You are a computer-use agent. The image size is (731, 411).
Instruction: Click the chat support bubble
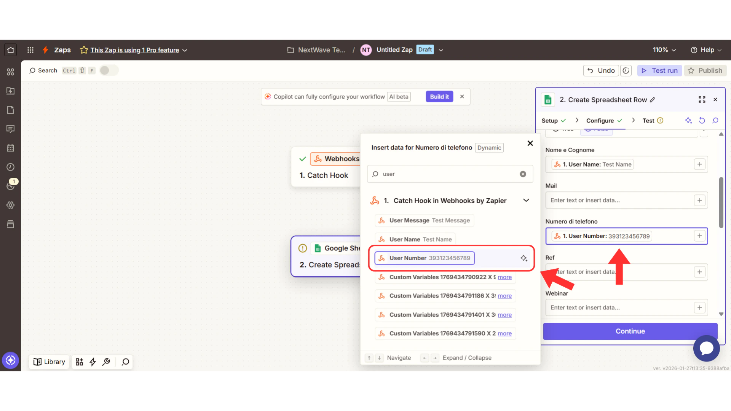click(706, 348)
